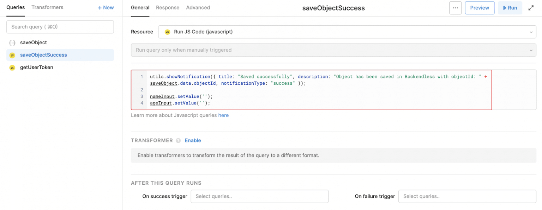This screenshot has width=542, height=210.
Task: Click the fullscreen expand icon top right
Action: tap(531, 7)
